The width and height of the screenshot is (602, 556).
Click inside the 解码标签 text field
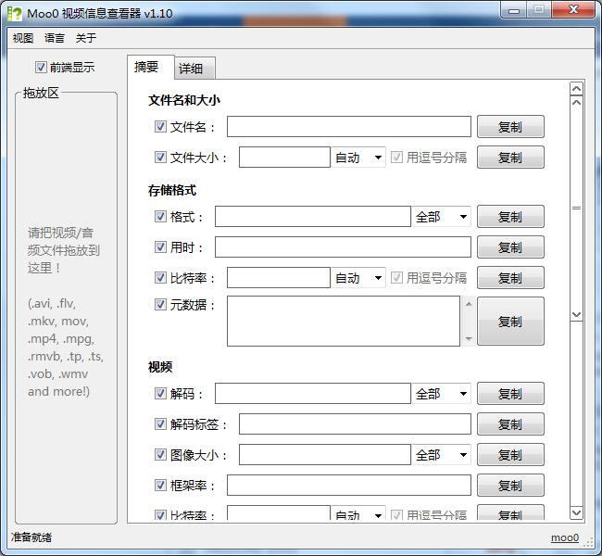coord(355,424)
